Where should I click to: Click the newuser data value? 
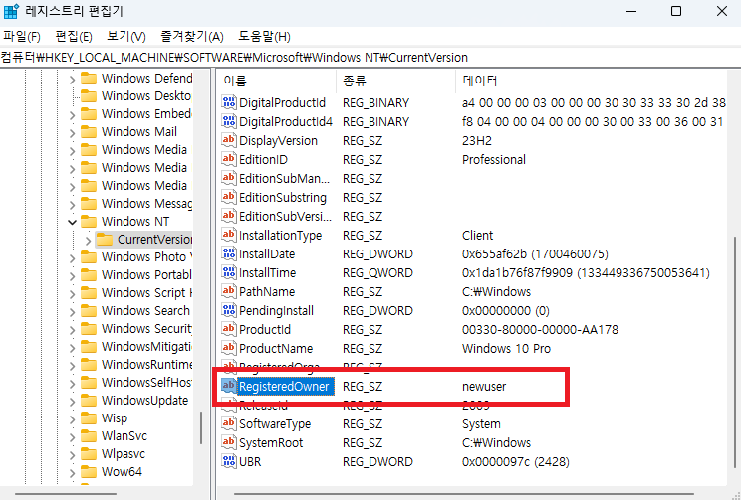[x=484, y=387]
